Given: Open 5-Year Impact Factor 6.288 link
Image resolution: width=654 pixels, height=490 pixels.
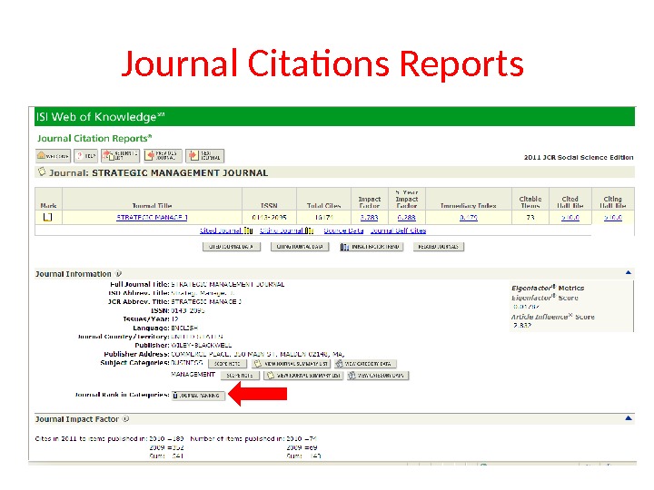Looking at the screenshot, I should click(x=407, y=217).
